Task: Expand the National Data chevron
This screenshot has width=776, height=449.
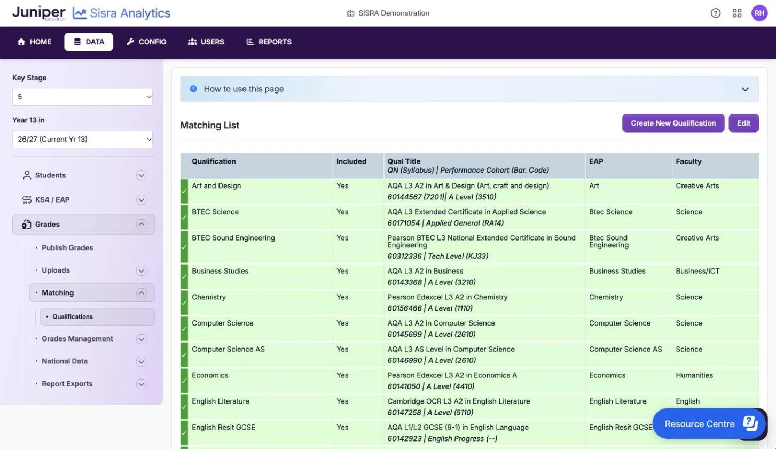Action: pyautogui.click(x=141, y=361)
